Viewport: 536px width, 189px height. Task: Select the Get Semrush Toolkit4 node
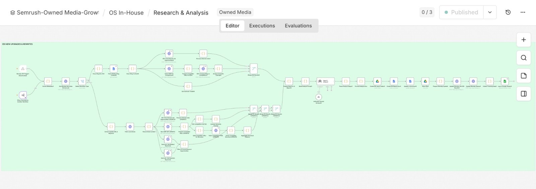[188, 86]
